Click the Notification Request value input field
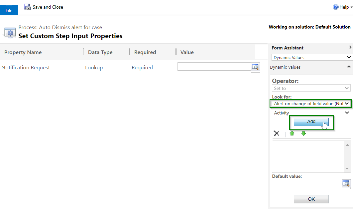 click(214, 67)
